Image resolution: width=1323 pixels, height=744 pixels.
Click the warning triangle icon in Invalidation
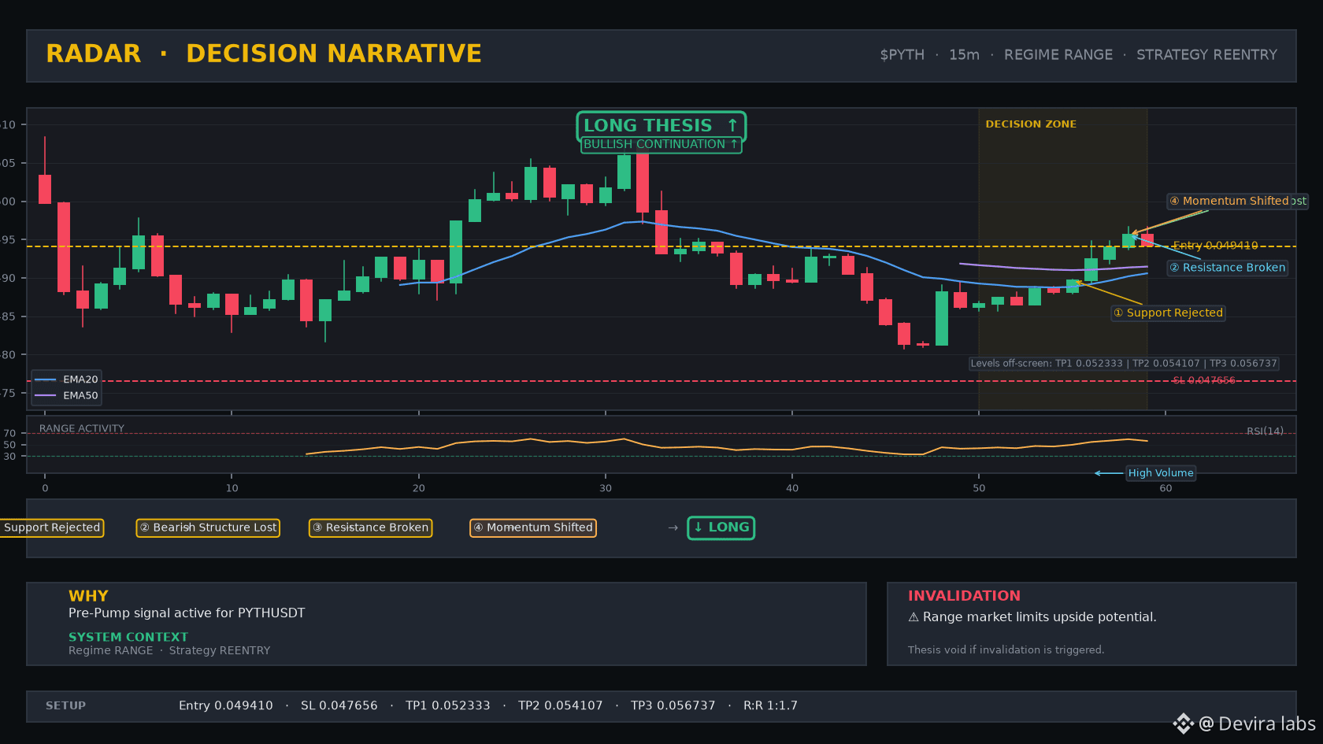coord(913,617)
